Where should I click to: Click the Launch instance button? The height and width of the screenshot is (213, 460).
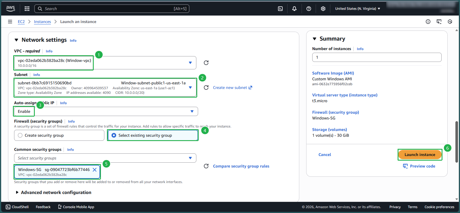pos(420,155)
